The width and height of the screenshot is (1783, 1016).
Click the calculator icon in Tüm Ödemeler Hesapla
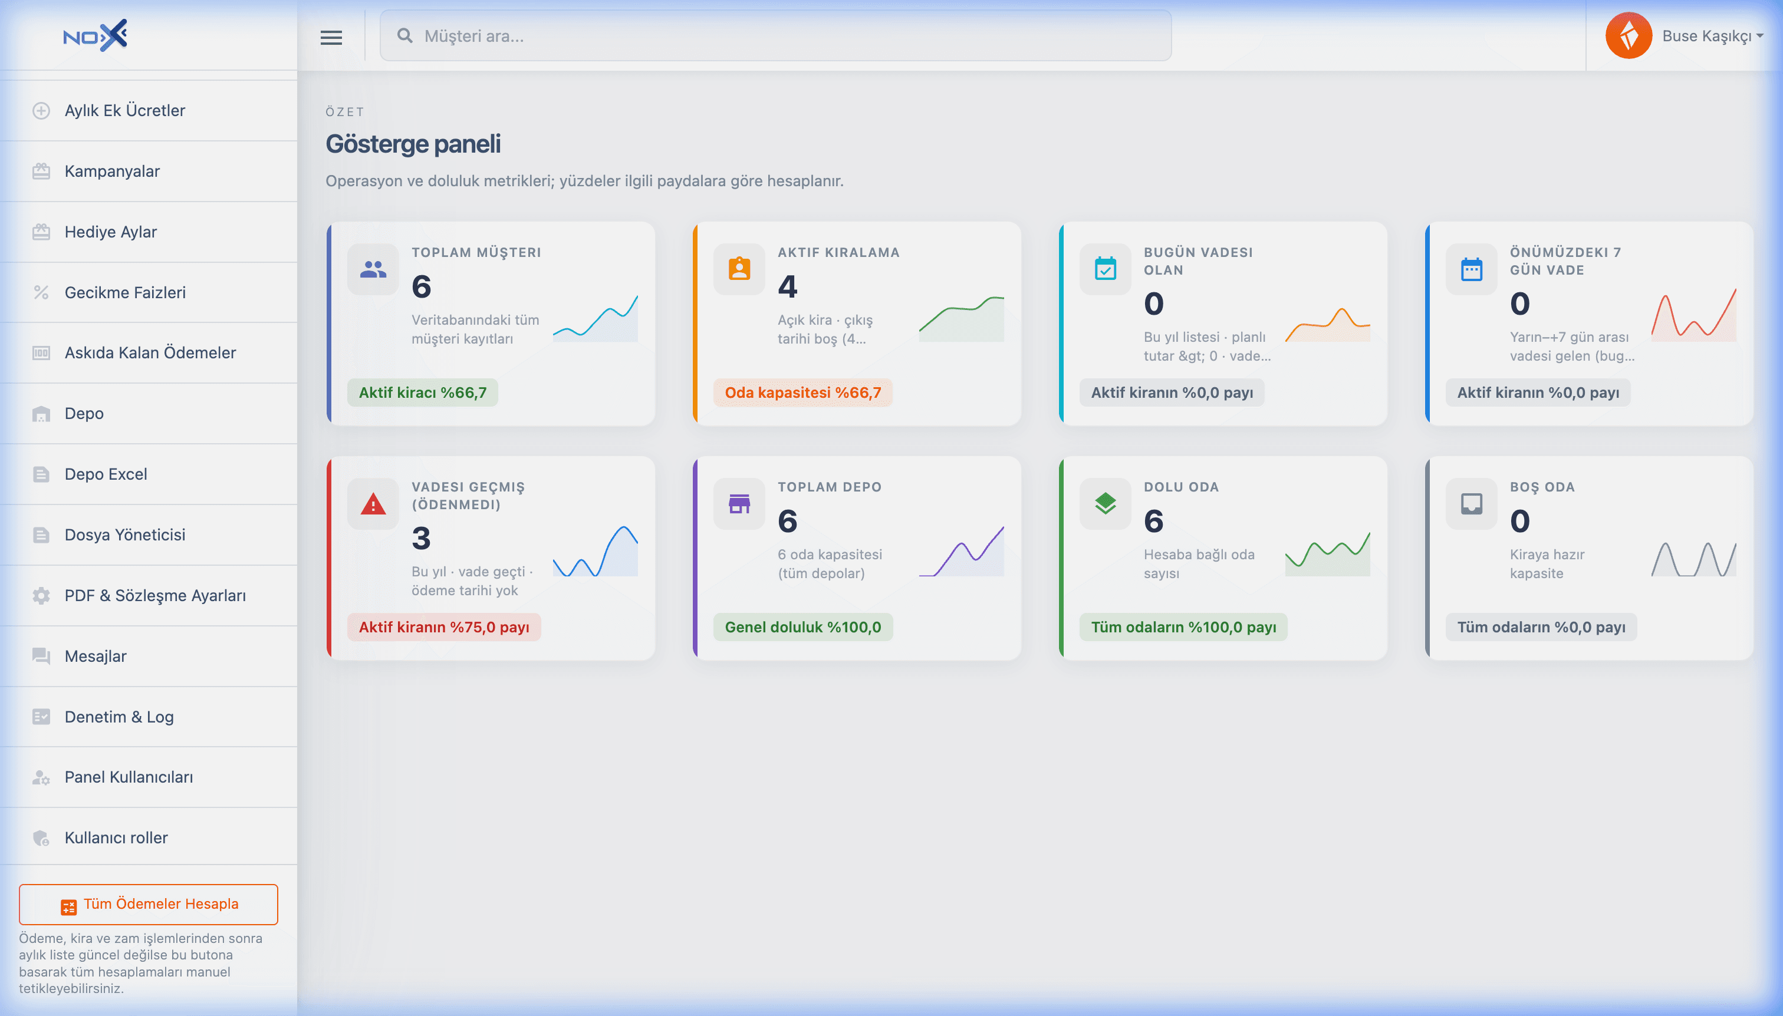(x=68, y=906)
